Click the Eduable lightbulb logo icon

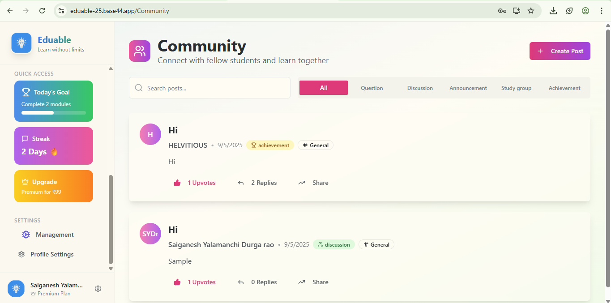tap(21, 43)
